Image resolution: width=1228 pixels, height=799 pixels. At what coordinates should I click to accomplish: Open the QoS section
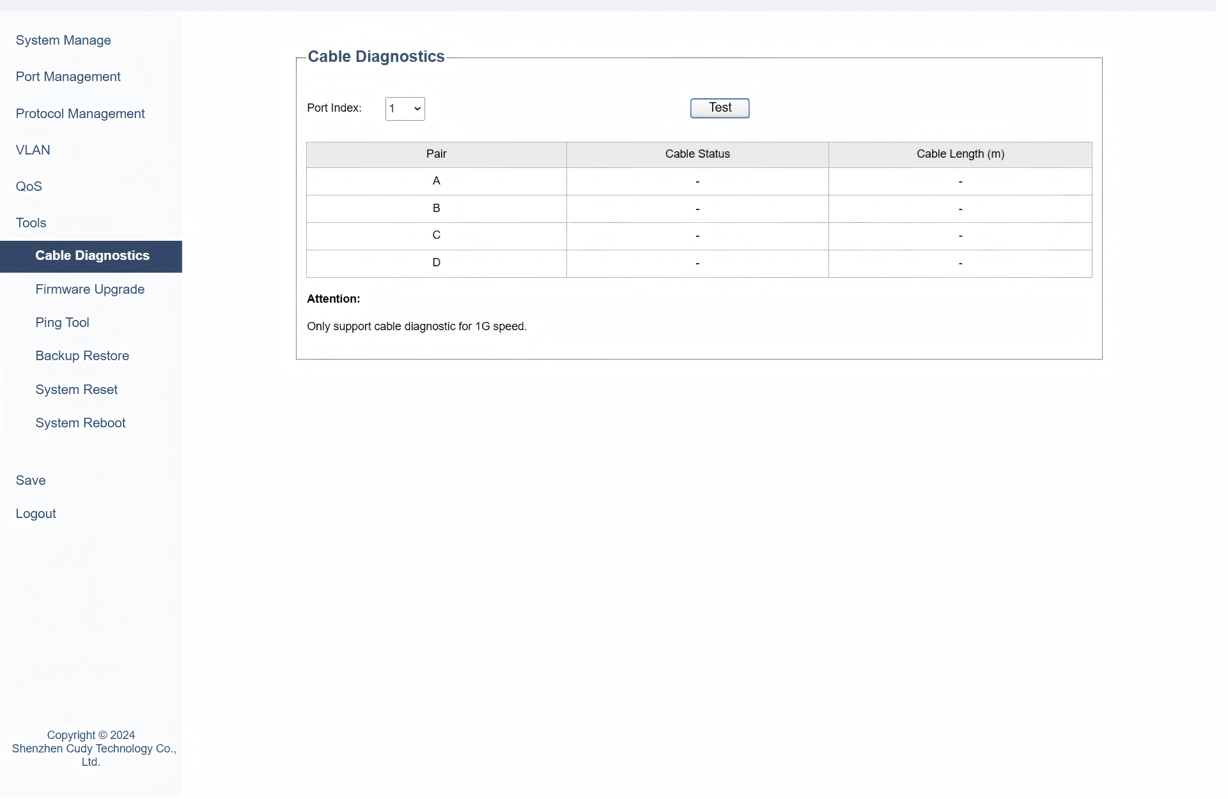pyautogui.click(x=29, y=186)
